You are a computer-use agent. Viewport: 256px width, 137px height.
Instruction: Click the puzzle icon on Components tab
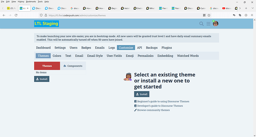point(65,66)
